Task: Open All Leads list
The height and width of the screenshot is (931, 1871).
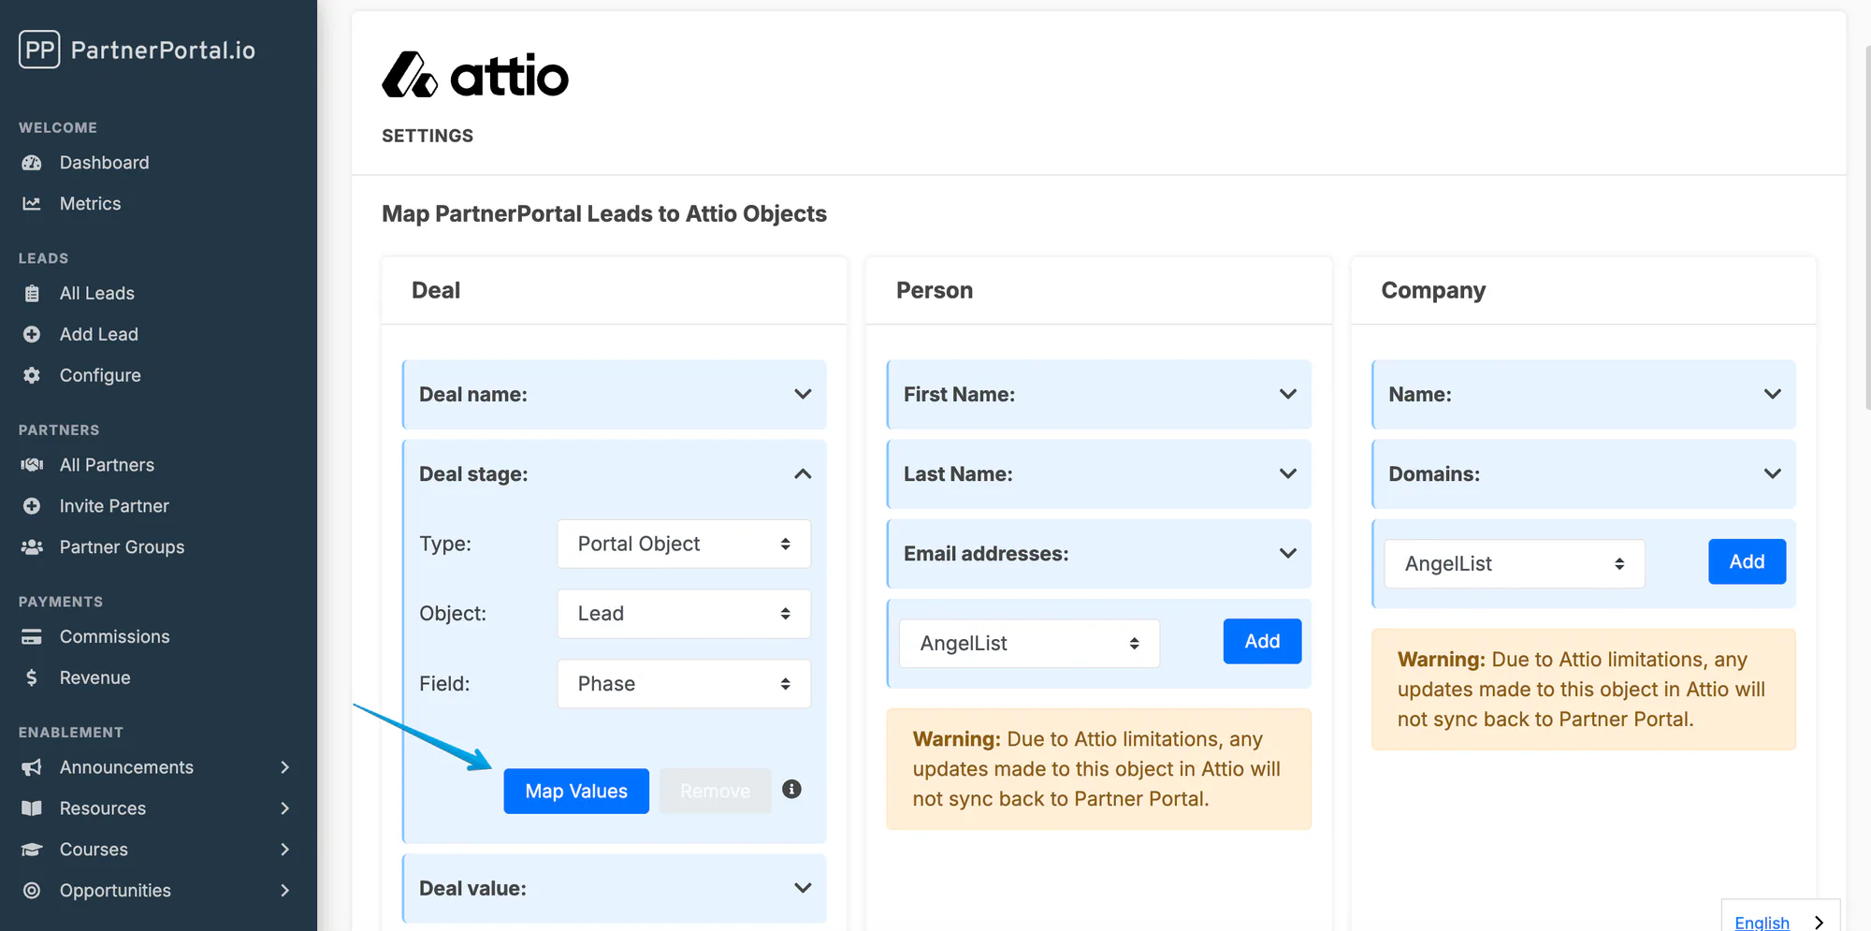Action: (97, 294)
